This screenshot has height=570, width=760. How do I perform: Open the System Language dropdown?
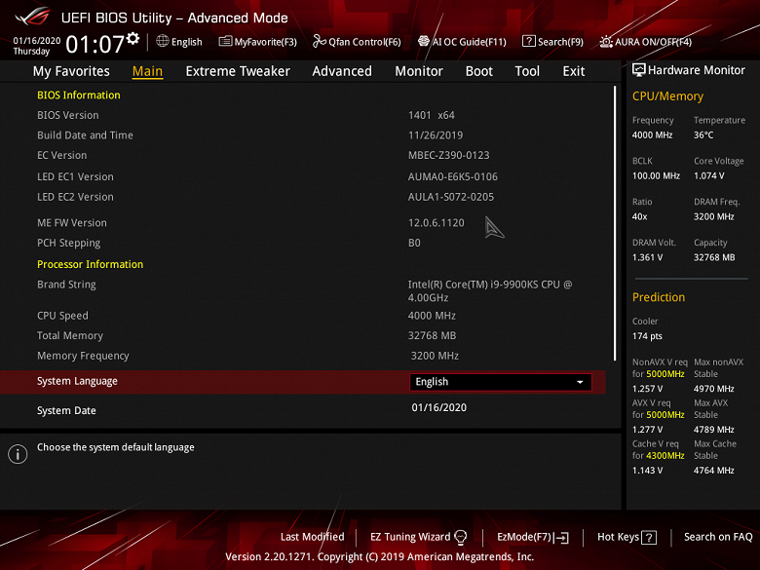click(501, 382)
